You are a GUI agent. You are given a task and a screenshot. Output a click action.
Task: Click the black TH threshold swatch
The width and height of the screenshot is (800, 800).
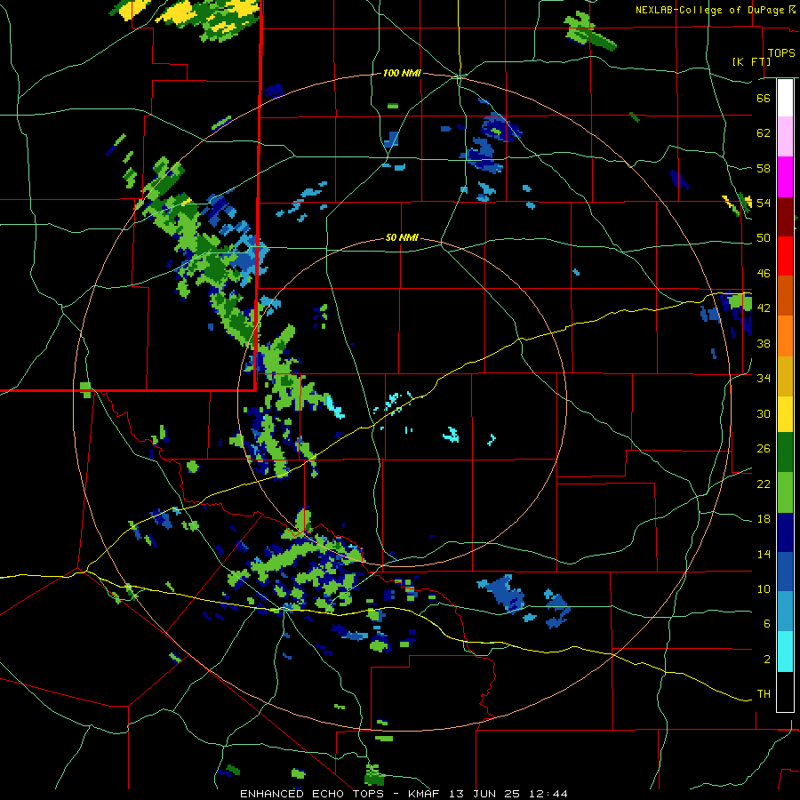pos(785,692)
